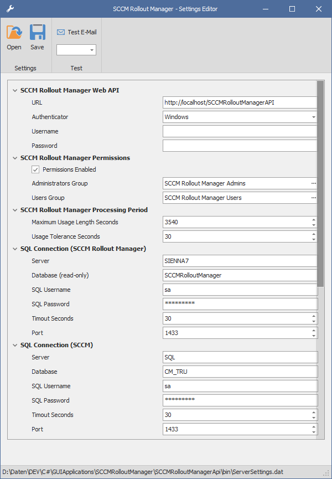The image size is (332, 479).
Task: Click the Server field containing SQL
Action: (240, 357)
